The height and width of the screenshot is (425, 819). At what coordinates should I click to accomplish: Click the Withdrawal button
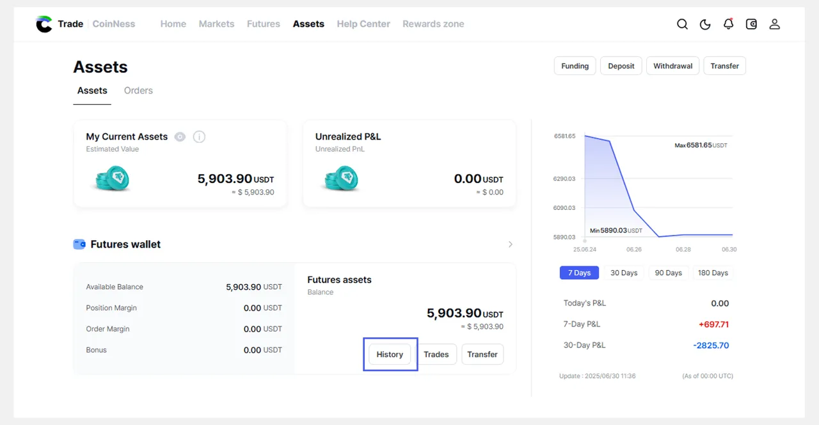click(672, 66)
